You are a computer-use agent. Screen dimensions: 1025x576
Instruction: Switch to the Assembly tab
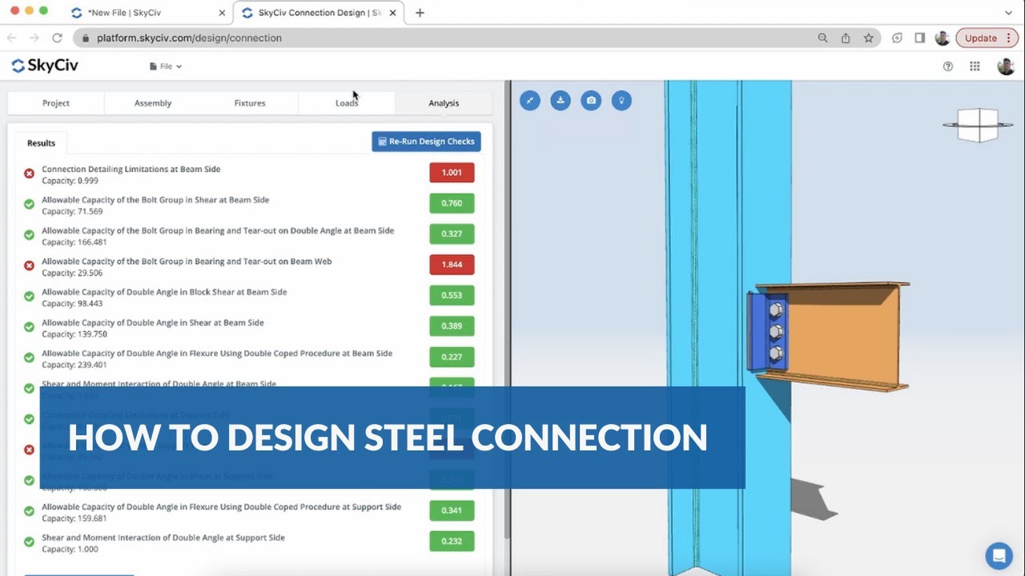pyautogui.click(x=153, y=102)
